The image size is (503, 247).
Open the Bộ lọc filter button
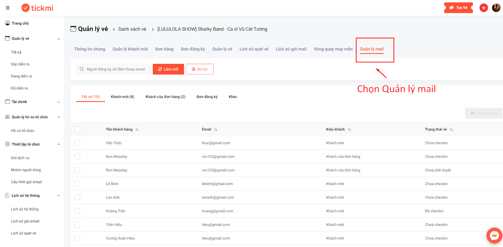pyautogui.click(x=200, y=69)
